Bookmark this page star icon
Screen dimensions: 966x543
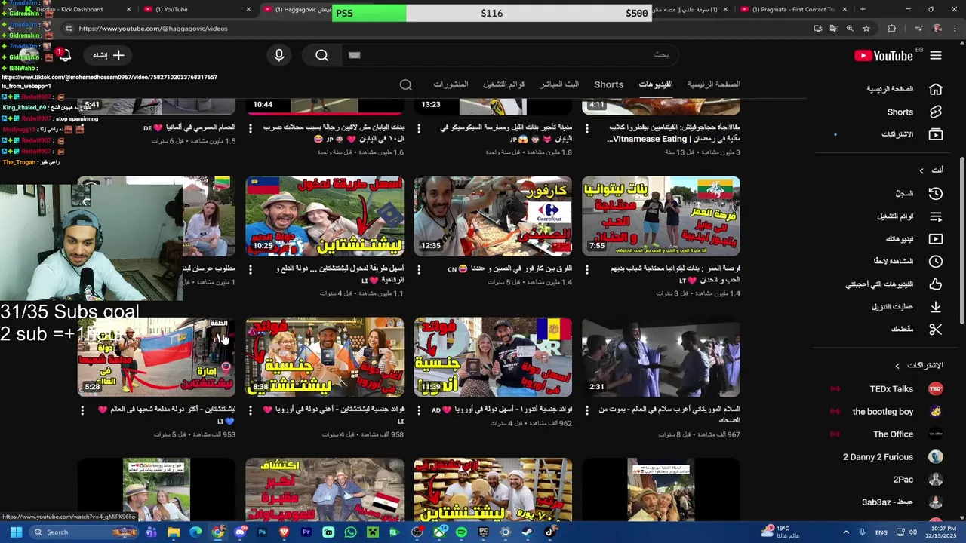866,29
